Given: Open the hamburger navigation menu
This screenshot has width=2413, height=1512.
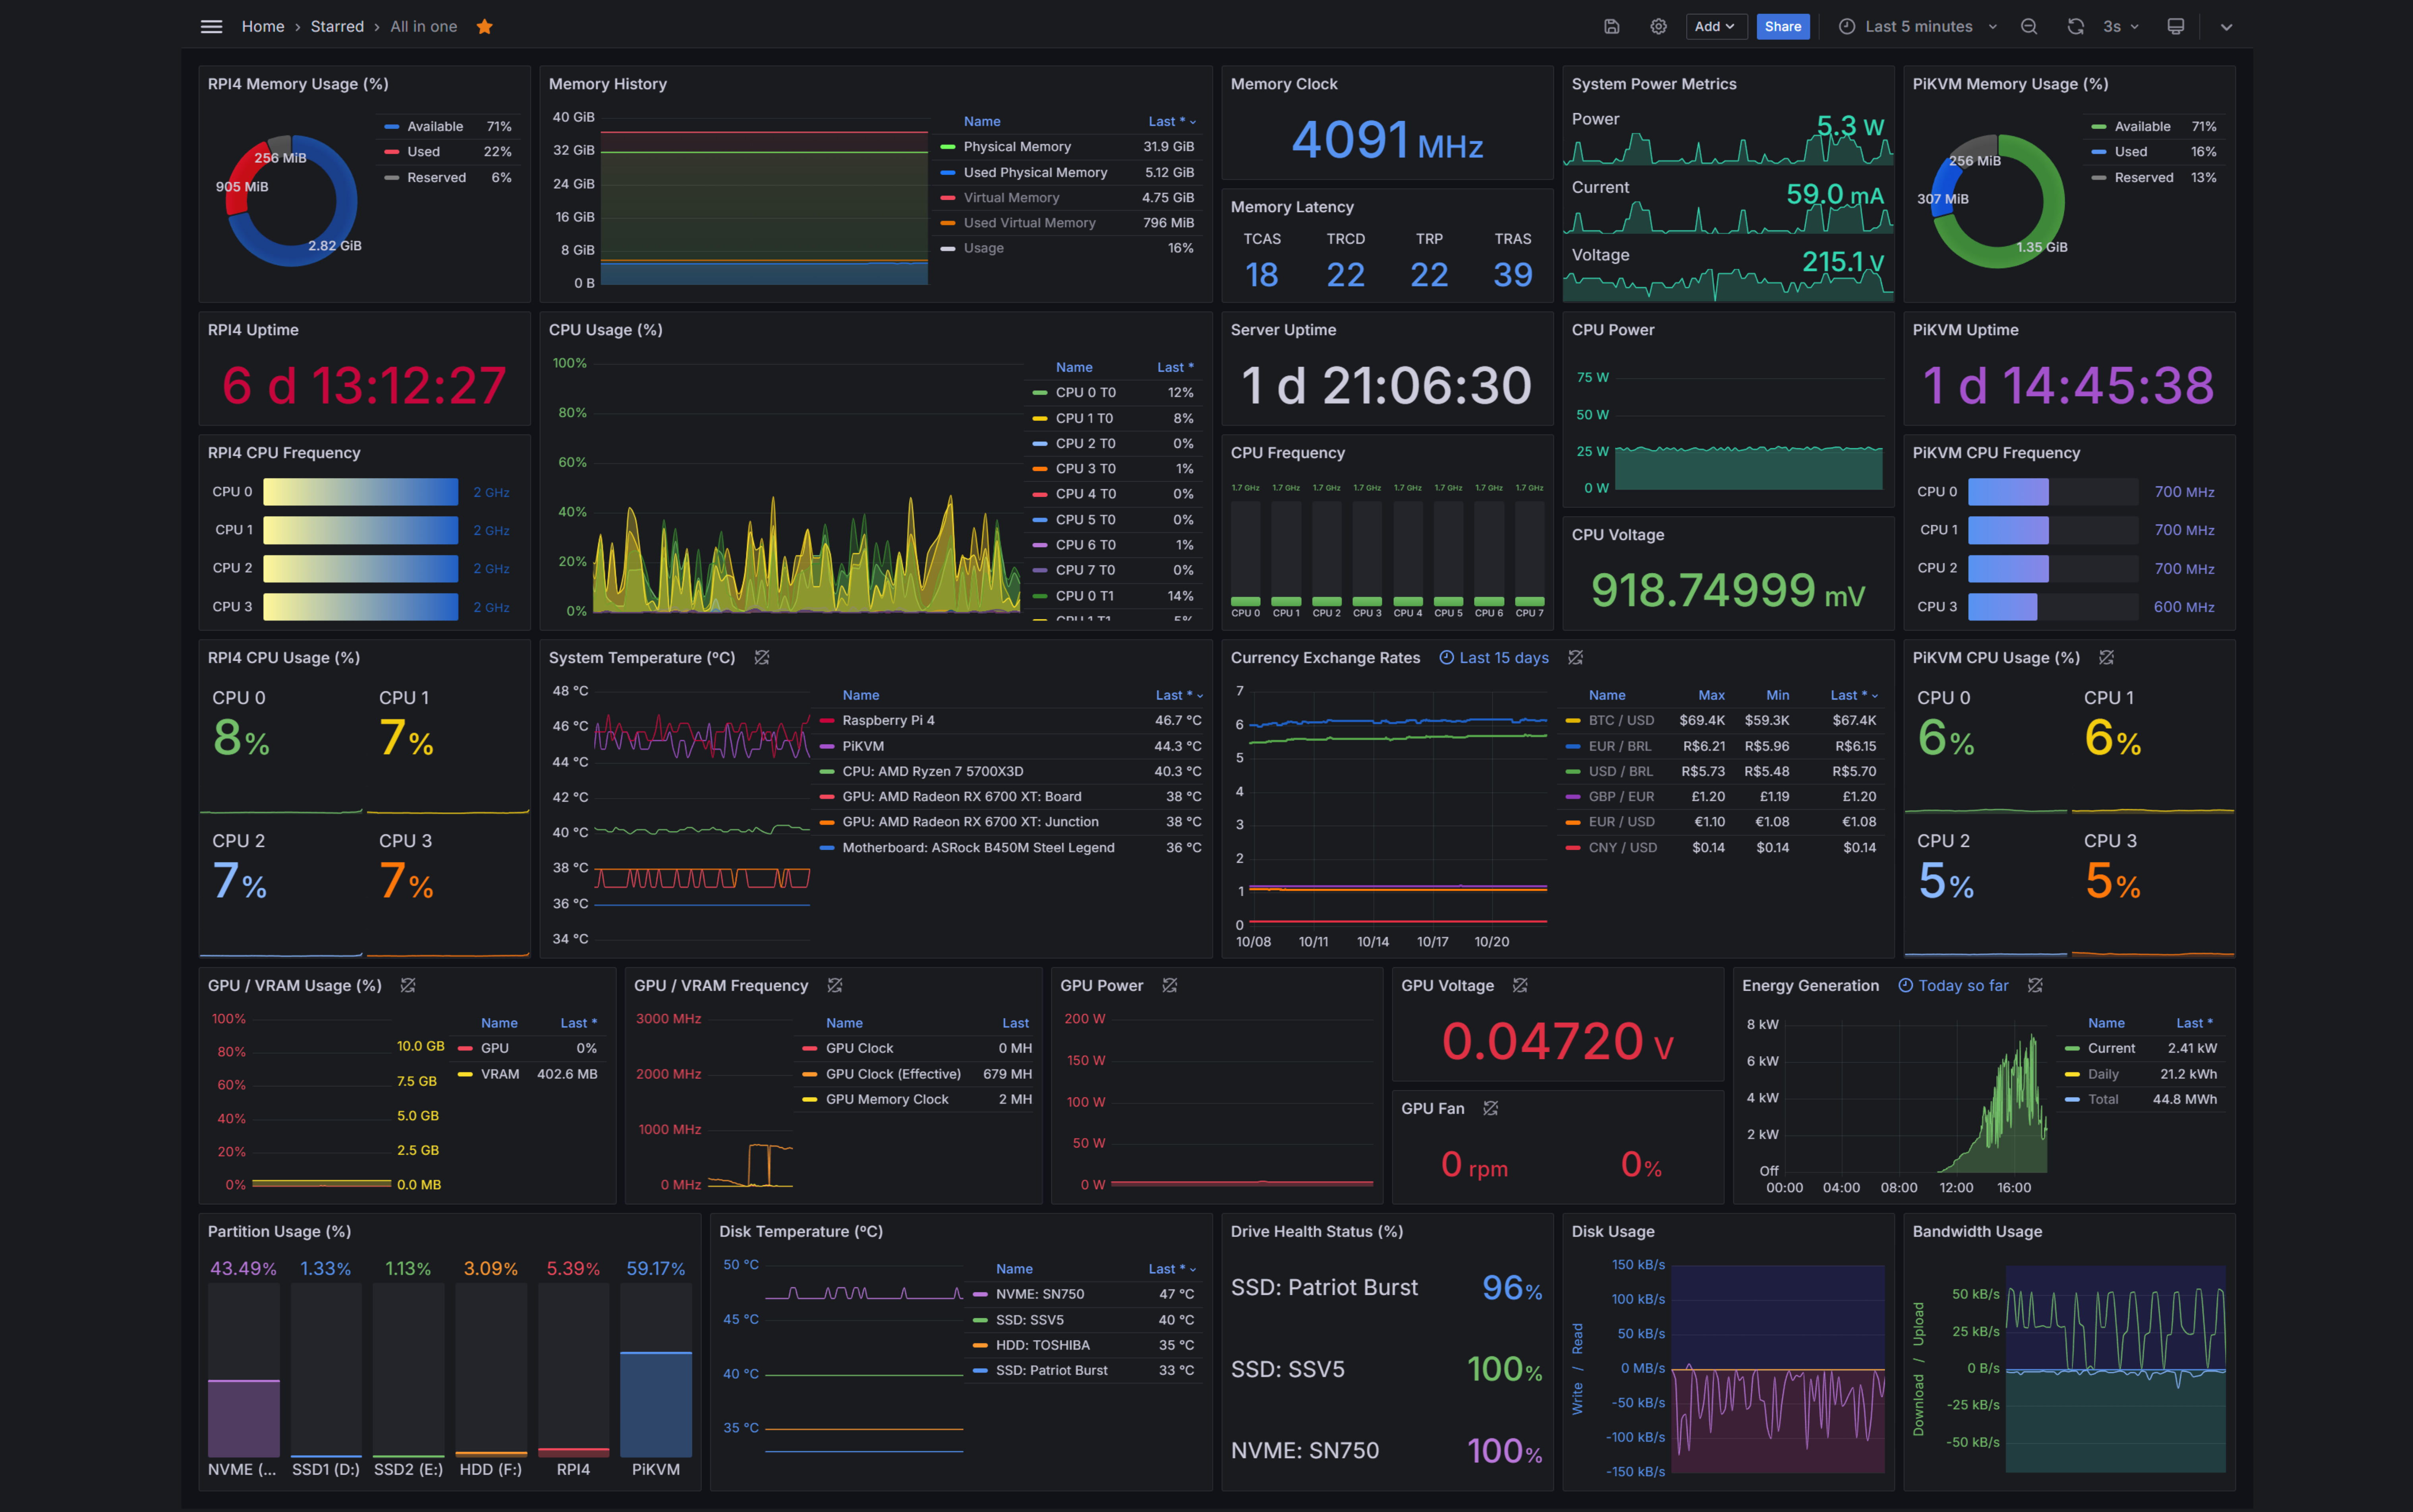Looking at the screenshot, I should 211,27.
